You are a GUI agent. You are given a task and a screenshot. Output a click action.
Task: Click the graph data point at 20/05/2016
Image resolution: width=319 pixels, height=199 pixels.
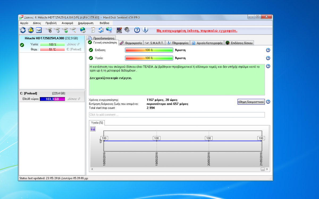(x=209, y=141)
